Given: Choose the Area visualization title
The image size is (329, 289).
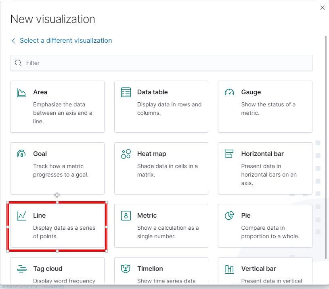Looking at the screenshot, I should pos(40,92).
